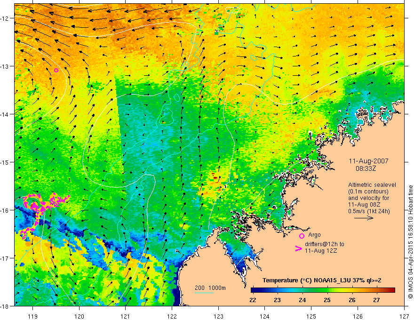Click colour bar value 22
Screen dimensions: 414x320
253,300
